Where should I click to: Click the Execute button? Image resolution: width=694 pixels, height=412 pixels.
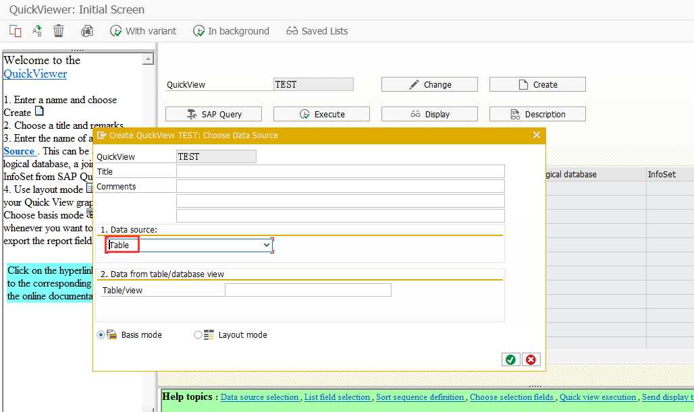[321, 114]
